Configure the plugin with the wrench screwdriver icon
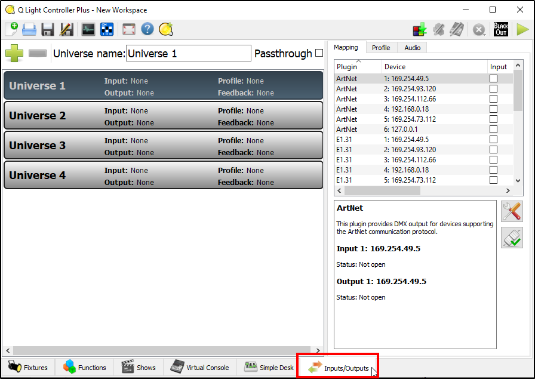 pyautogui.click(x=512, y=211)
